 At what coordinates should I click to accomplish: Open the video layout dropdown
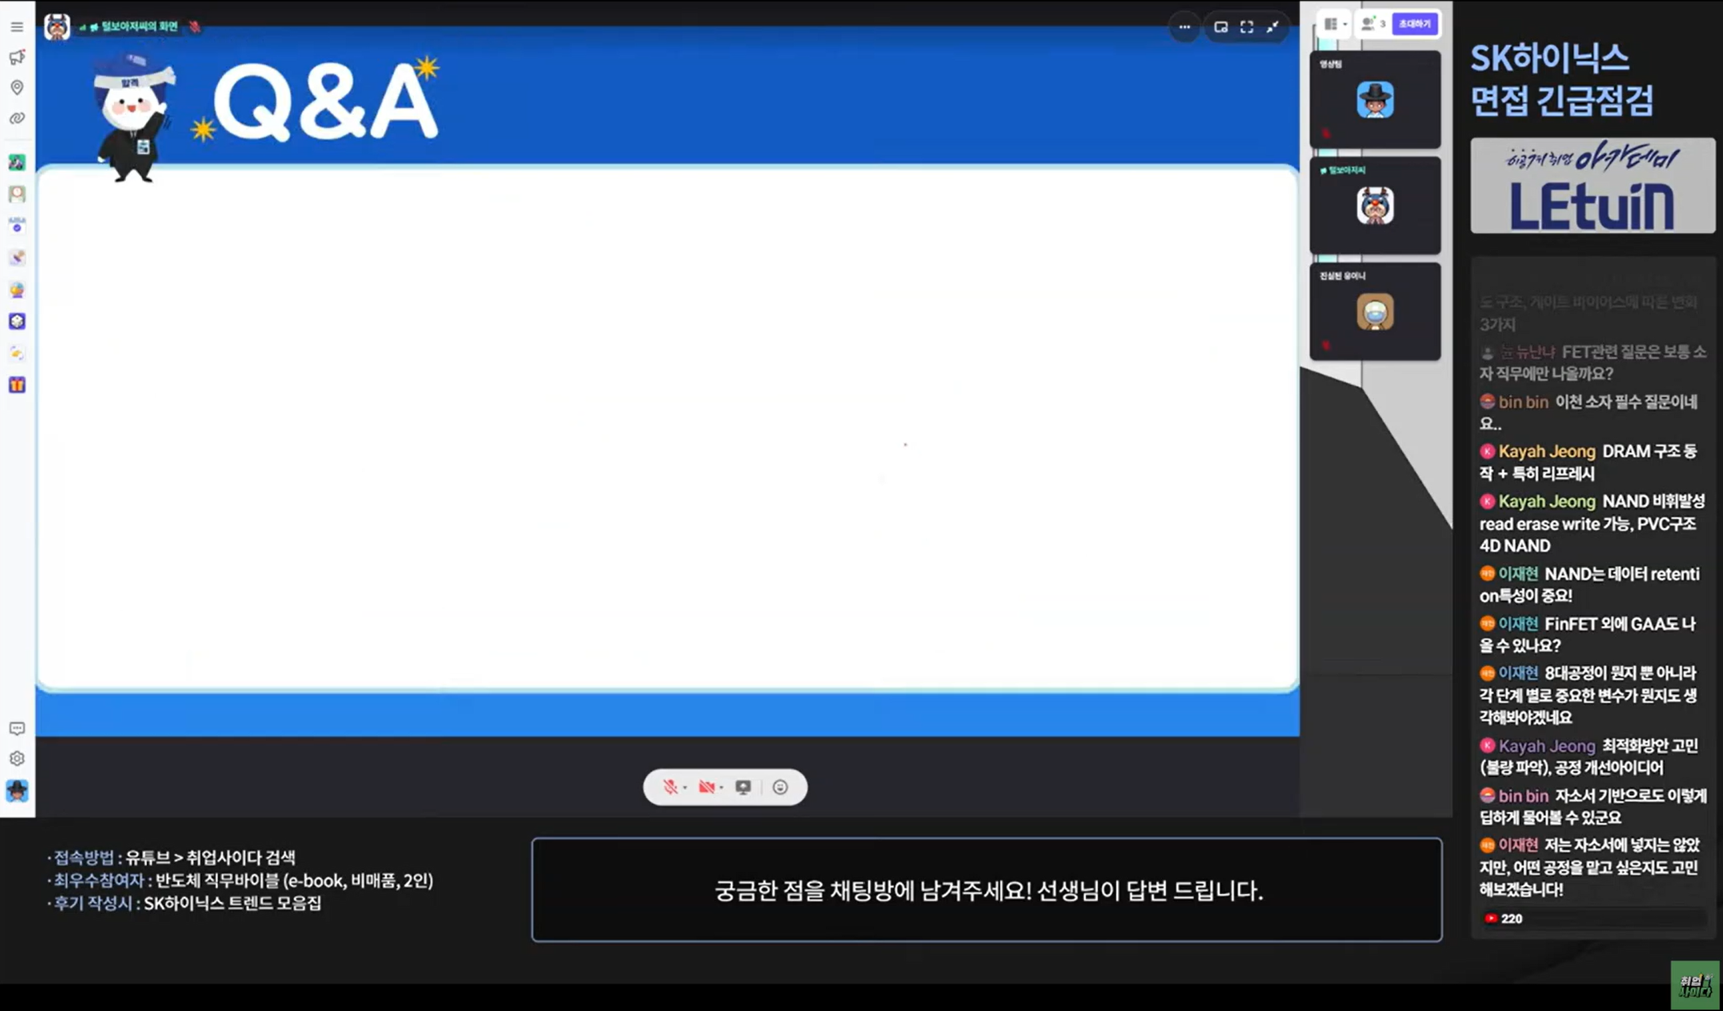(1334, 24)
